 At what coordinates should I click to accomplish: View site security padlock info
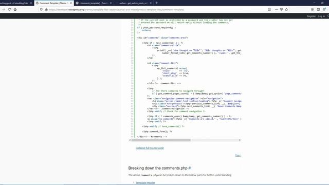46,9
